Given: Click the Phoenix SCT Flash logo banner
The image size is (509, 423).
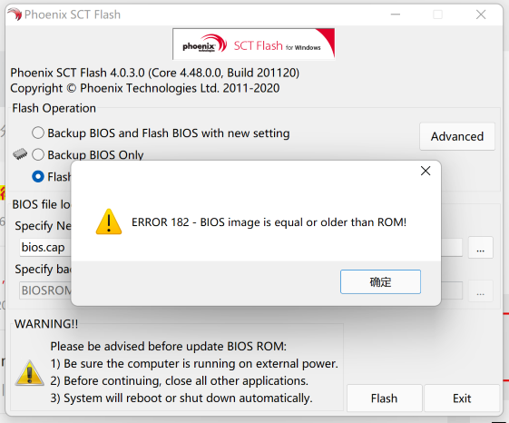Looking at the screenshot, I should [x=253, y=44].
